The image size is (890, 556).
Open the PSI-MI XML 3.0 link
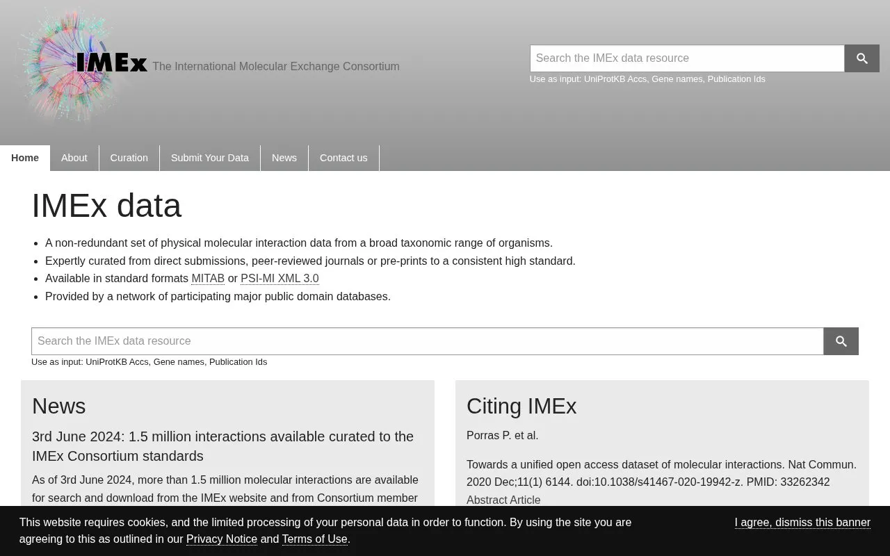[x=280, y=279]
